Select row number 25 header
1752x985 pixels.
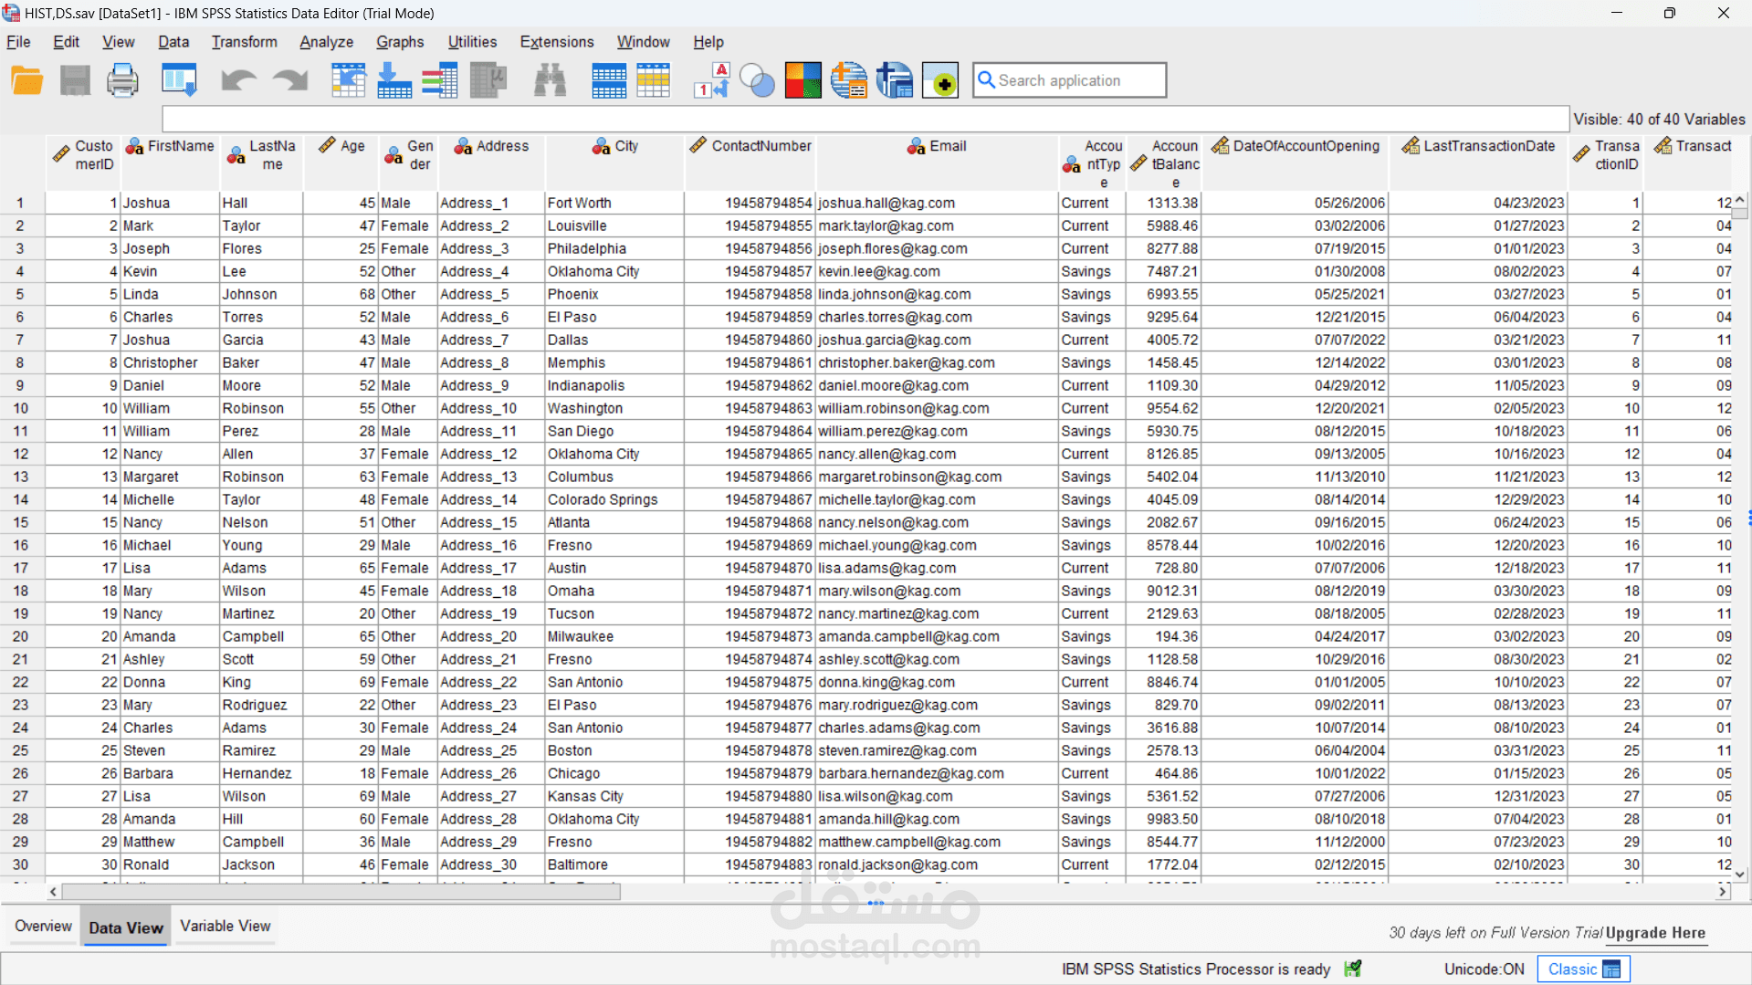pyautogui.click(x=21, y=750)
